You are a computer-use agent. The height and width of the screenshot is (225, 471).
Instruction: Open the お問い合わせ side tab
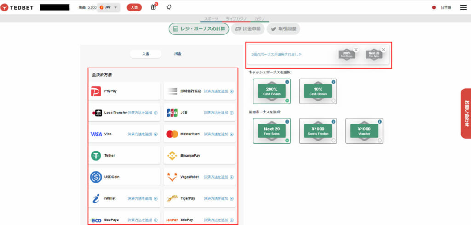(x=466, y=113)
